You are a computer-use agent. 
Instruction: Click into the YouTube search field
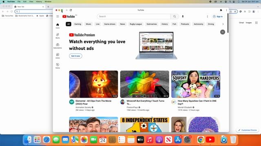[134, 17]
